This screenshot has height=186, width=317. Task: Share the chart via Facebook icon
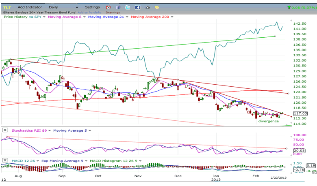pos(137,7)
